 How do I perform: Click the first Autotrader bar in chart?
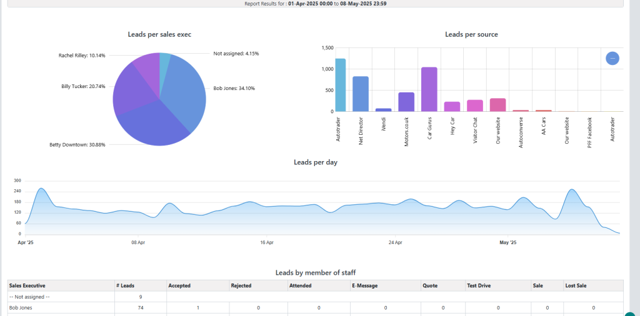[x=340, y=86]
